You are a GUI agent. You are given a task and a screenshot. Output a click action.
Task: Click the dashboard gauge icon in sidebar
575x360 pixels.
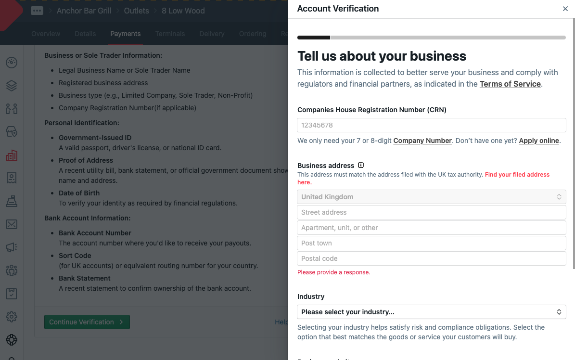tap(12, 63)
